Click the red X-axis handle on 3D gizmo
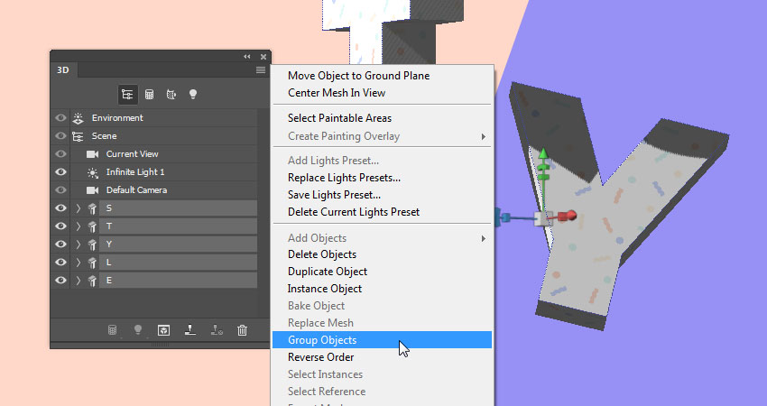 568,216
